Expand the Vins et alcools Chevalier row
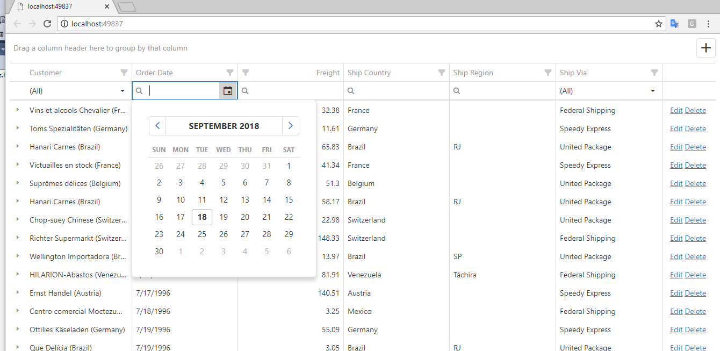 coord(17,110)
